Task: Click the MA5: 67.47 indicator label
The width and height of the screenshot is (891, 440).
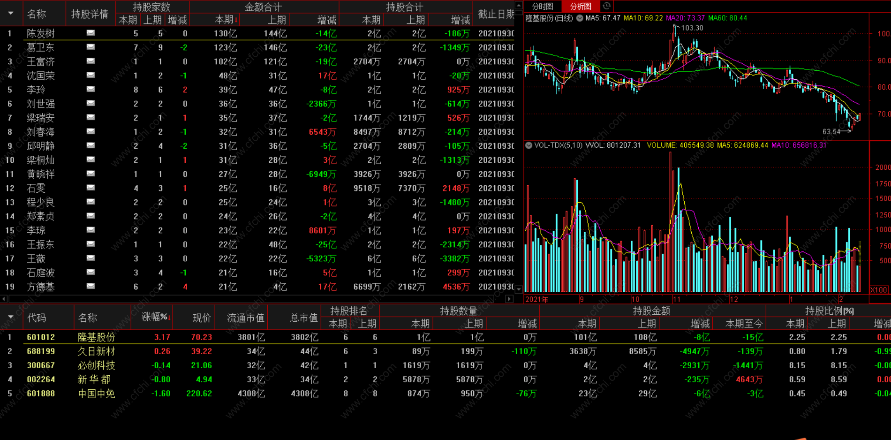Action: point(603,18)
